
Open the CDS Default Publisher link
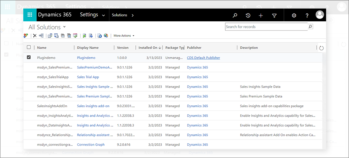(x=204, y=58)
